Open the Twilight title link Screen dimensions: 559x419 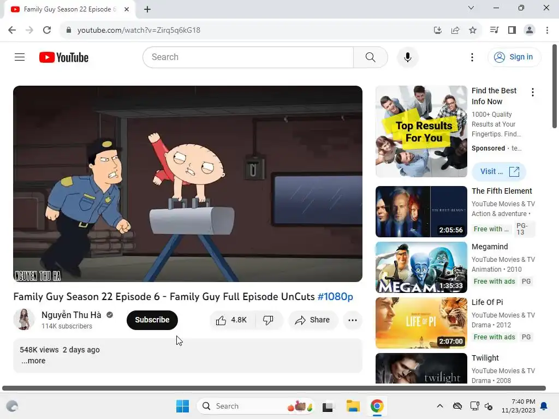coord(485,358)
